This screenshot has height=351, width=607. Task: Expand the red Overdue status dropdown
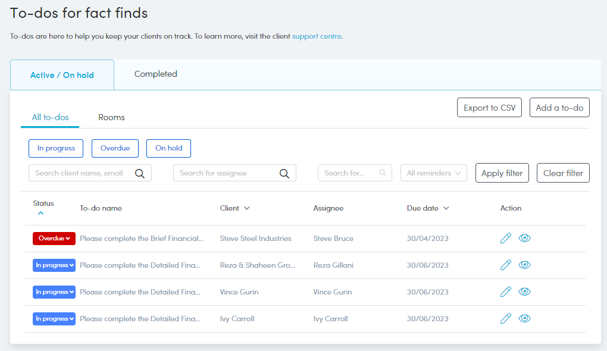pos(54,239)
